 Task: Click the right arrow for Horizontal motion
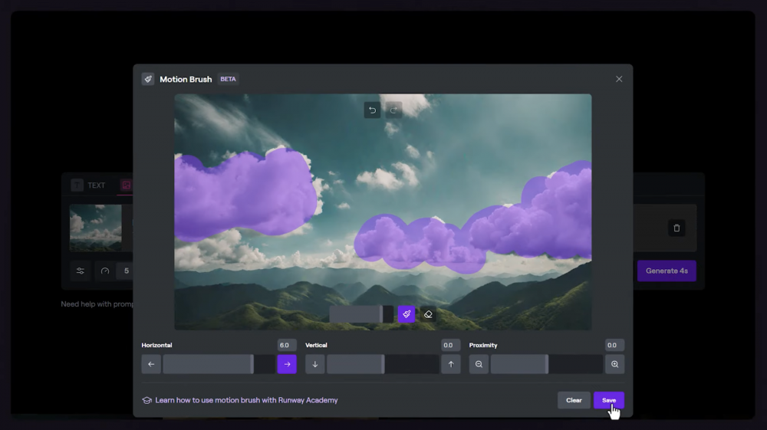[287, 364]
